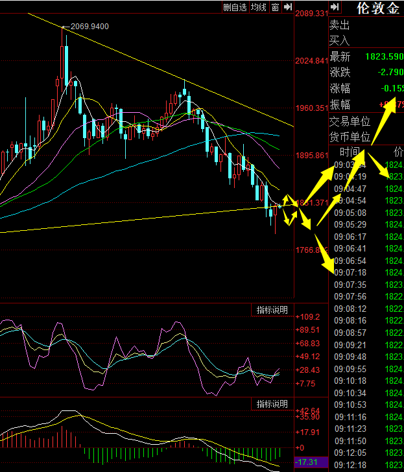
Task: Click the +109.2 oscillator axis value
Action: (307, 316)
